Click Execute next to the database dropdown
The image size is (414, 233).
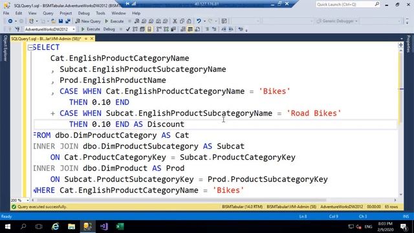click(91, 29)
